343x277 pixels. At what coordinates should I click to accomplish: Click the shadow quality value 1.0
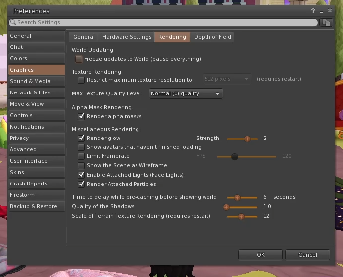tap(267, 206)
